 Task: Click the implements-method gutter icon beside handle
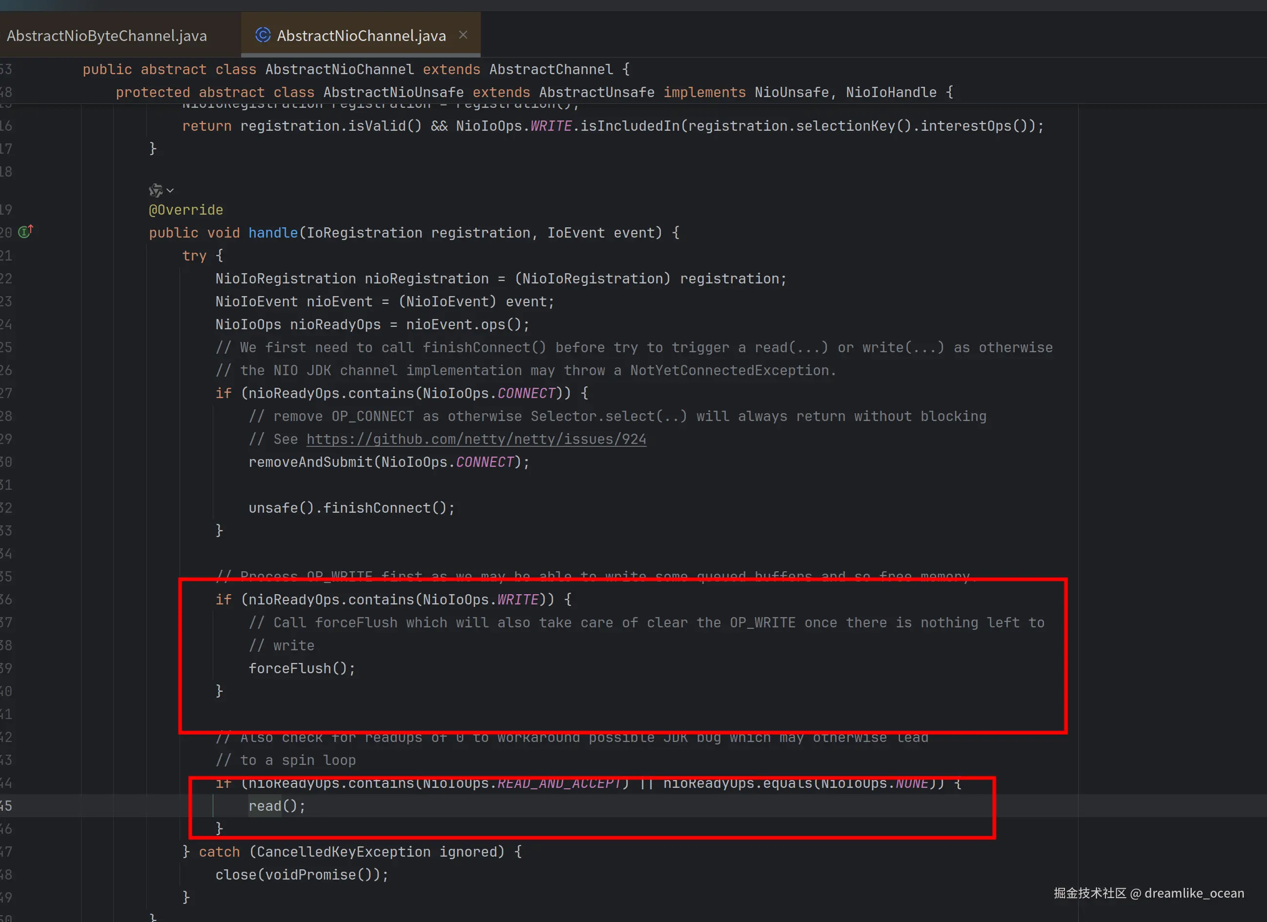(25, 232)
